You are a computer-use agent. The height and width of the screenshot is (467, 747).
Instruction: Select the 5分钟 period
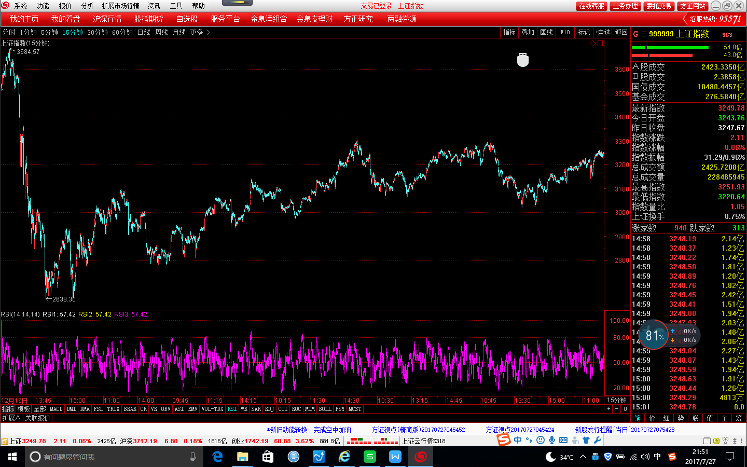49,32
